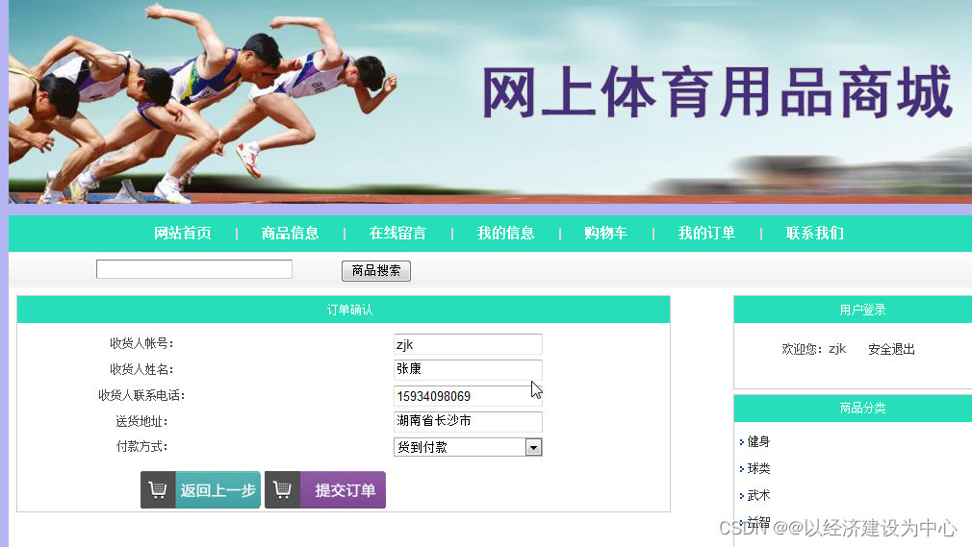Click the arrow bullet beside 武术
972x547 pixels.
click(x=741, y=496)
